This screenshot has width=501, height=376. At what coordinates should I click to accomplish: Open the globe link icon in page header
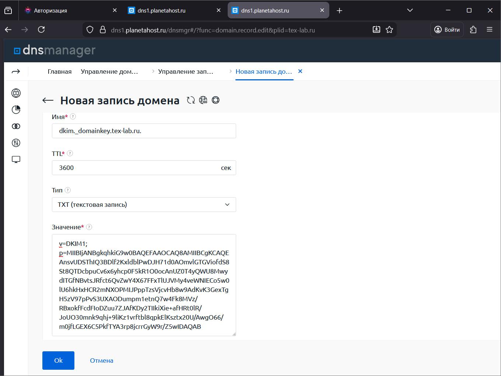[x=203, y=100]
